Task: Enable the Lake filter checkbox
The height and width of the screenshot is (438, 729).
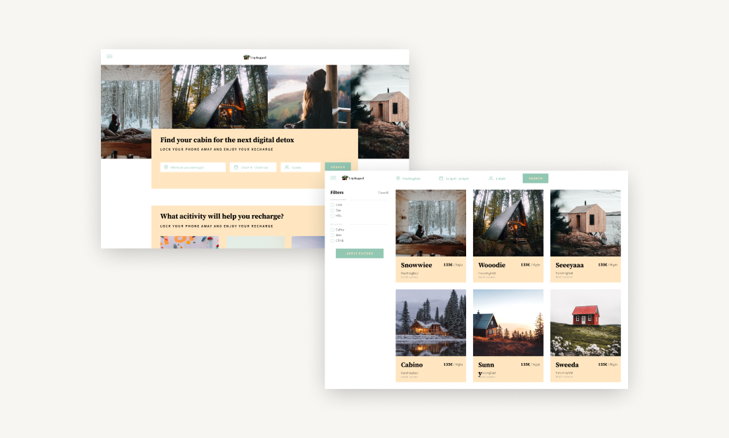Action: (332, 205)
